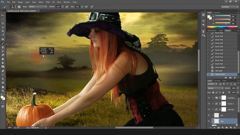
Task: Select the Path Selection arrow tool
Action: [3, 79]
